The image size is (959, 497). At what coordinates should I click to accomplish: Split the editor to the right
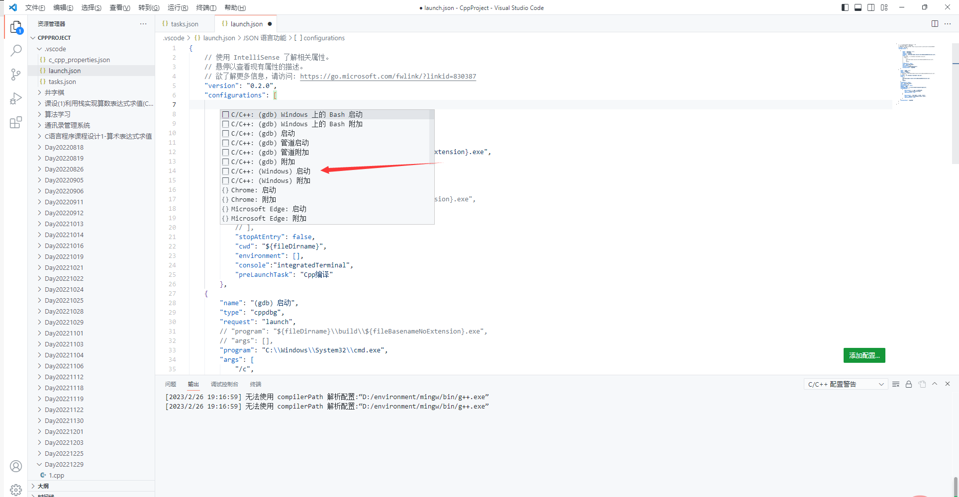pyautogui.click(x=935, y=24)
